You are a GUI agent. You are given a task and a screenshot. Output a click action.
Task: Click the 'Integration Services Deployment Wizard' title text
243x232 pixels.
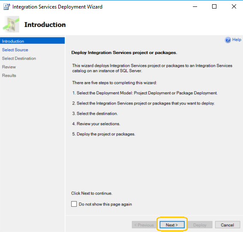(57, 7)
